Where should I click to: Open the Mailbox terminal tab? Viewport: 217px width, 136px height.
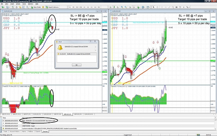pyautogui.click(x=31, y=131)
